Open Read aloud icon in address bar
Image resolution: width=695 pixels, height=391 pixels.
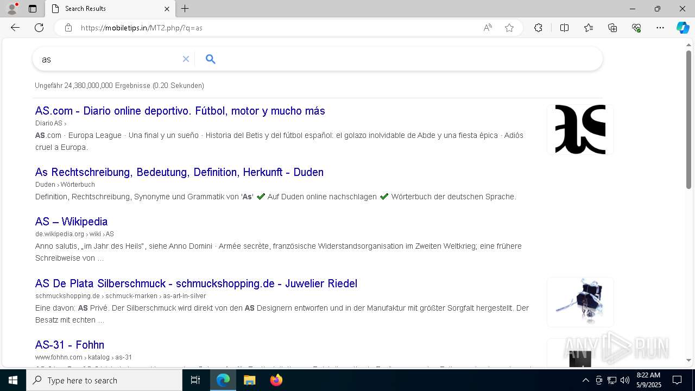point(488,28)
